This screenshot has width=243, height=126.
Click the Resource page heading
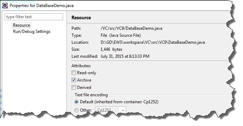coord(81,18)
